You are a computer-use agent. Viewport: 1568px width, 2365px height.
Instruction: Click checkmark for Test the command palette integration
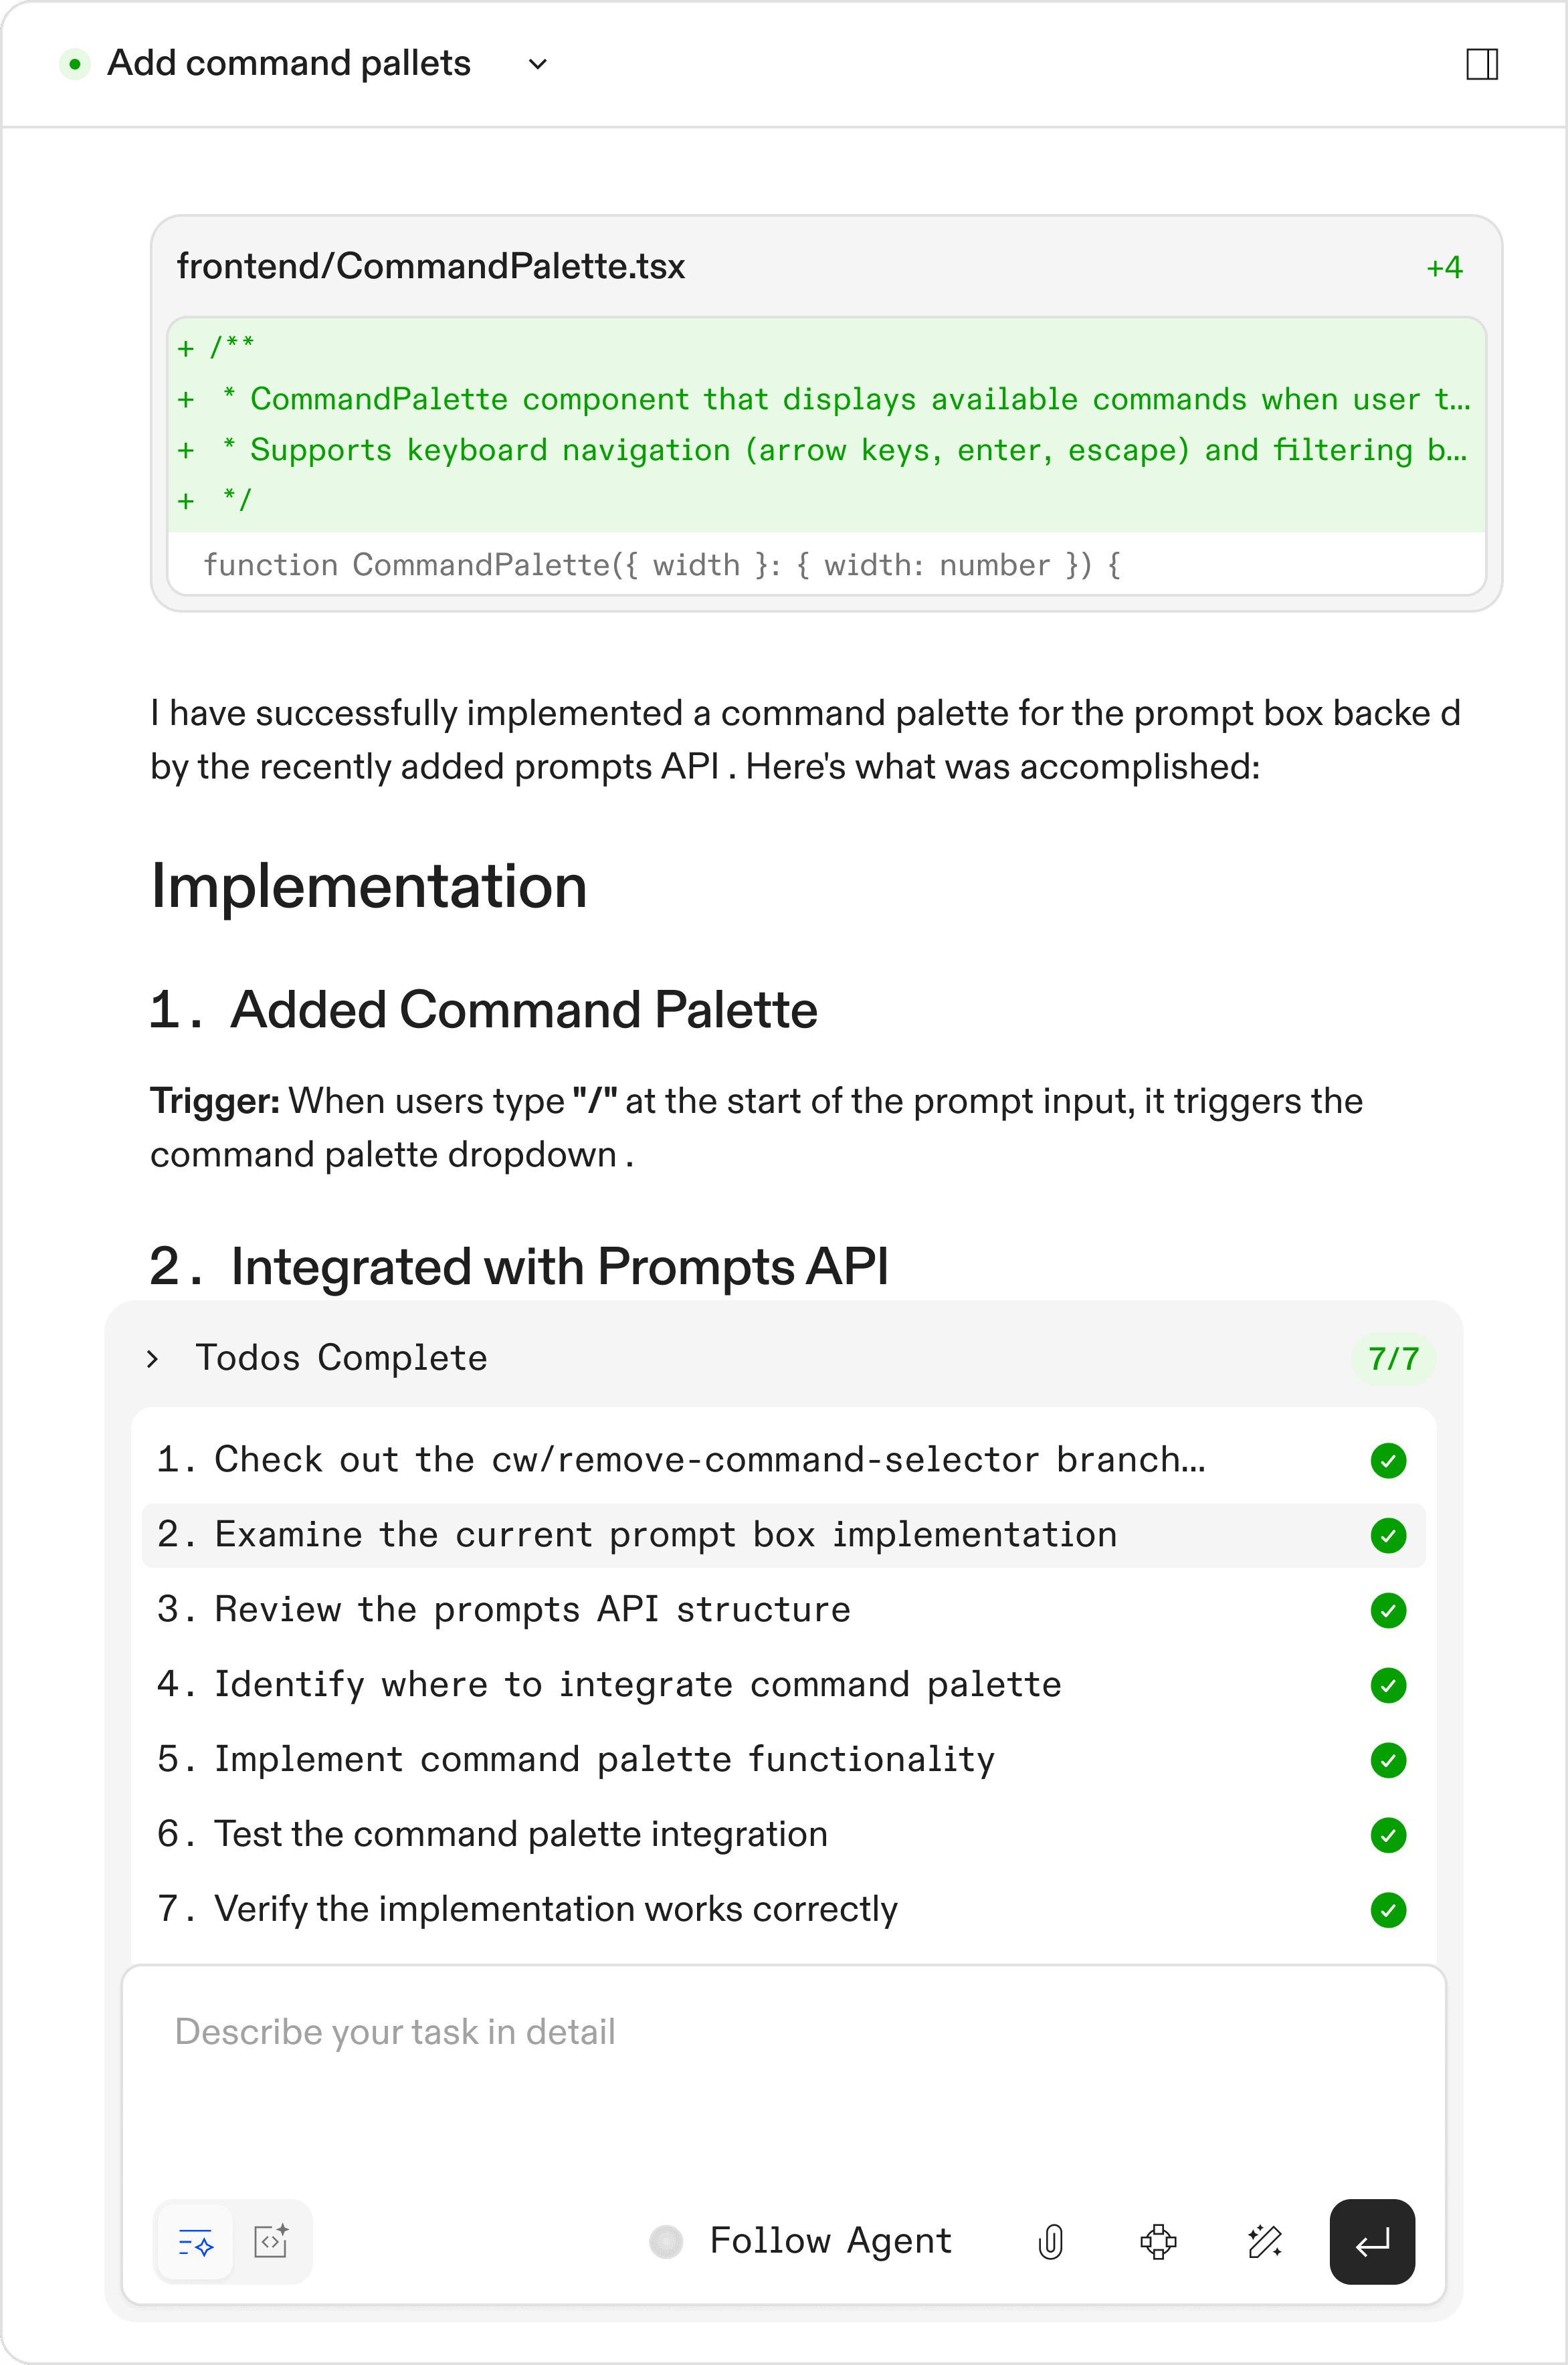(x=1388, y=1835)
